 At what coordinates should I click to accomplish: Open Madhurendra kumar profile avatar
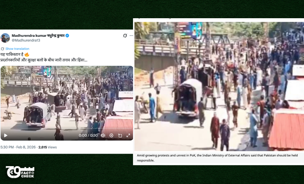(5, 38)
